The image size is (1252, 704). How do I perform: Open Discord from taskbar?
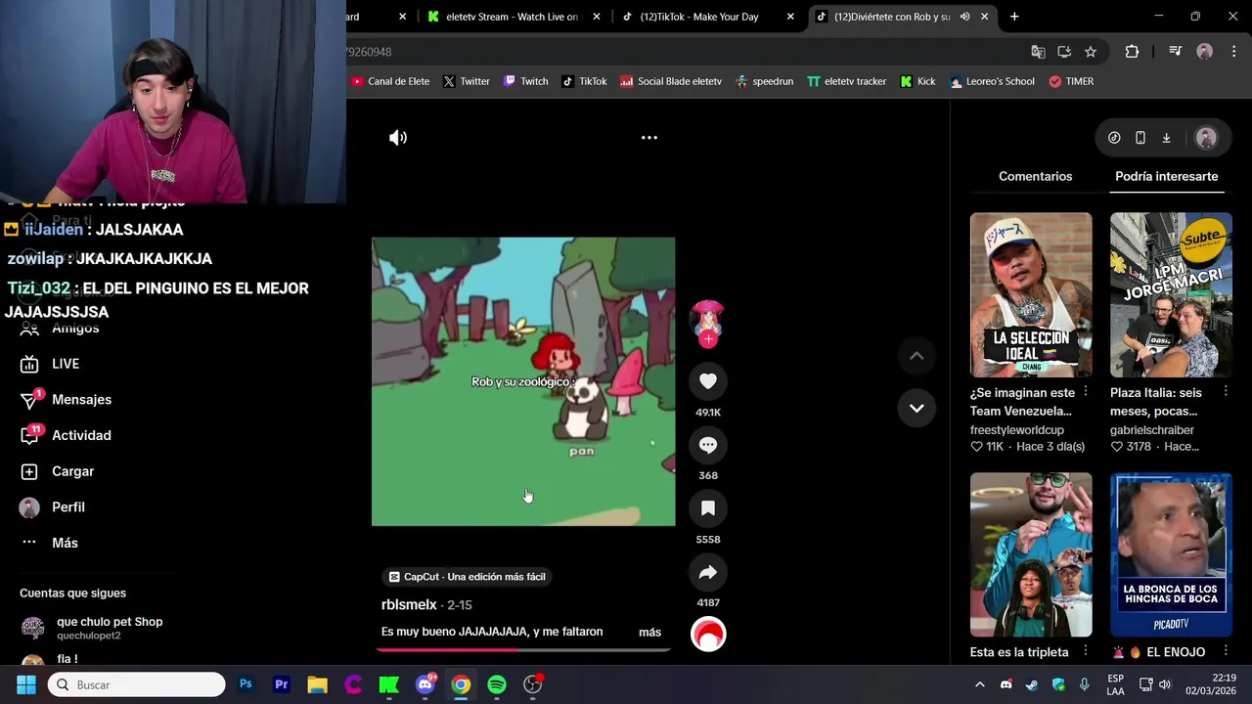point(425,684)
